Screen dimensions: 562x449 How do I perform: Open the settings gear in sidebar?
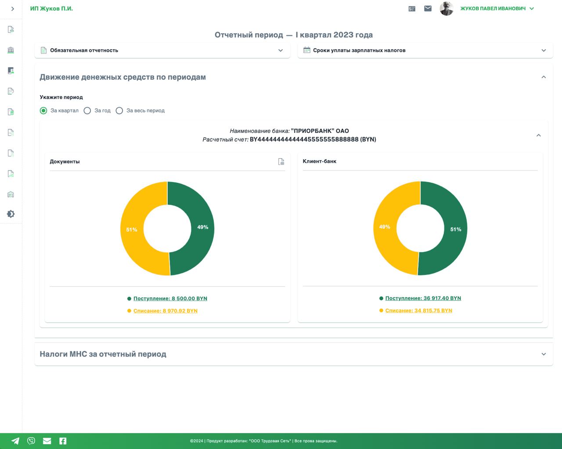click(x=11, y=214)
